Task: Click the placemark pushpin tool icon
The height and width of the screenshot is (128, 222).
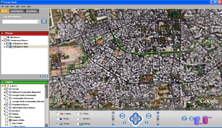Action: [x=185, y=119]
